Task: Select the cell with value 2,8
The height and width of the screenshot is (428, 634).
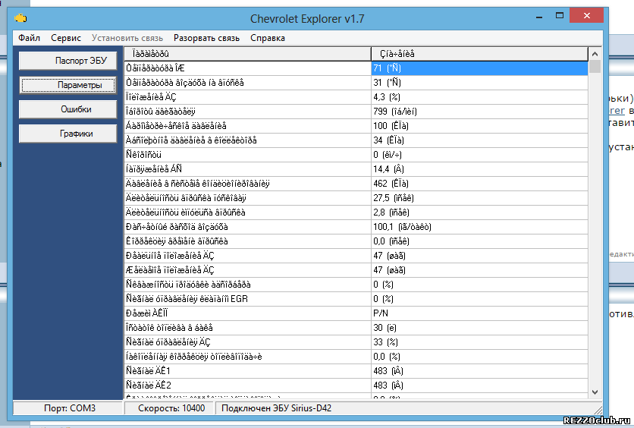Action: click(479, 212)
